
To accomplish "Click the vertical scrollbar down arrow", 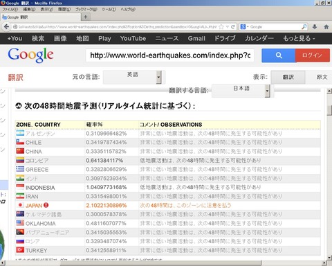I will pyautogui.click(x=329, y=258).
